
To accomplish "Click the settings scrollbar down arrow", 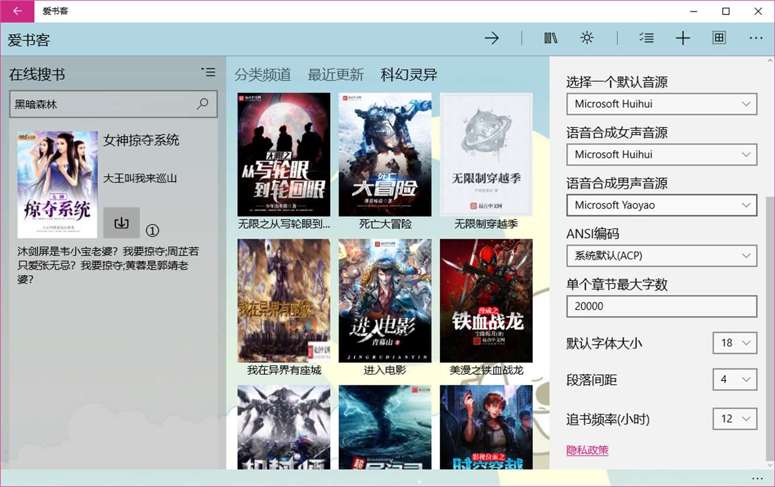I will [770, 465].
